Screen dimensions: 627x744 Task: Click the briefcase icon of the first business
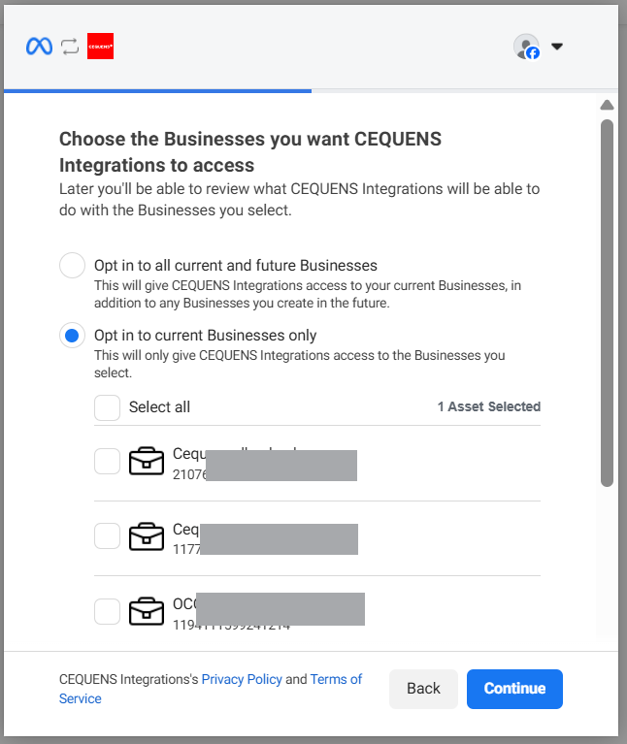(x=147, y=461)
